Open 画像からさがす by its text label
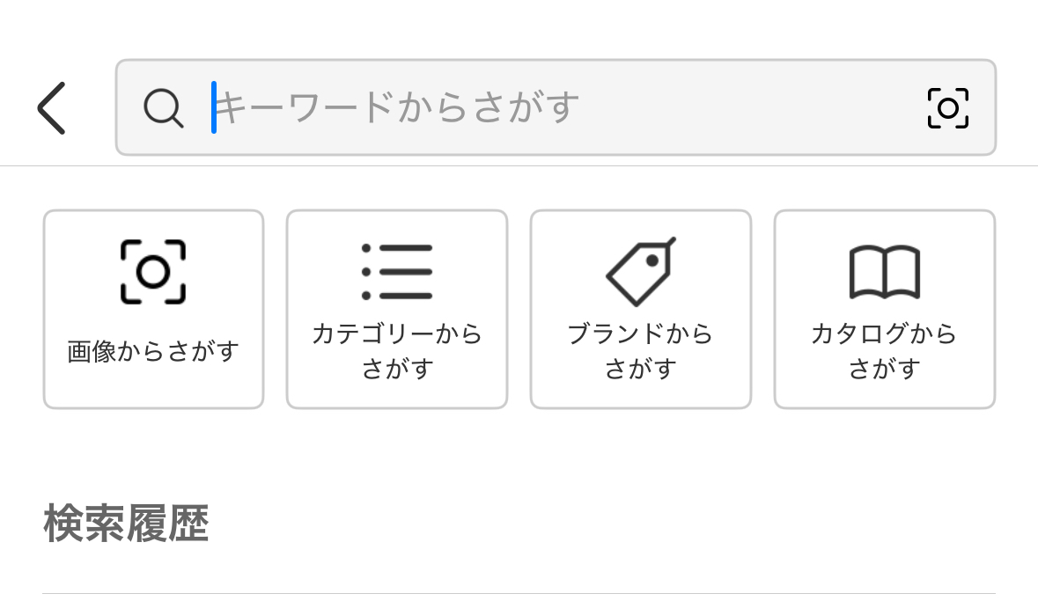1038x601 pixels. [153, 351]
